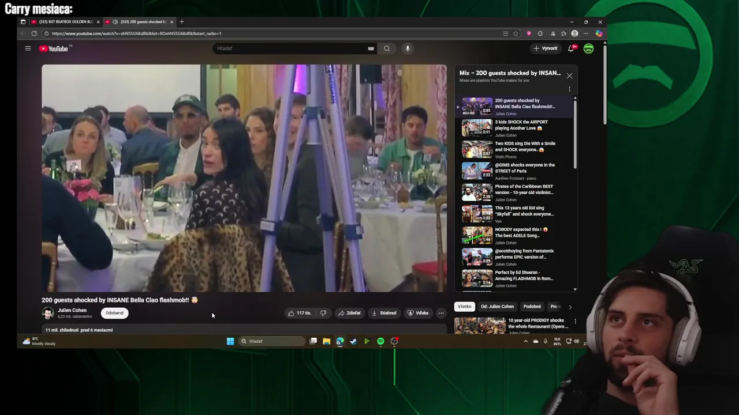Viewport: 739px width, 415px height.
Task: Dislike the video with thumbs down
Action: pos(323,313)
